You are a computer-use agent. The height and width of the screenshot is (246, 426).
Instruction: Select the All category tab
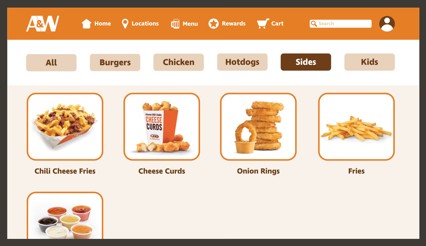[x=51, y=62]
